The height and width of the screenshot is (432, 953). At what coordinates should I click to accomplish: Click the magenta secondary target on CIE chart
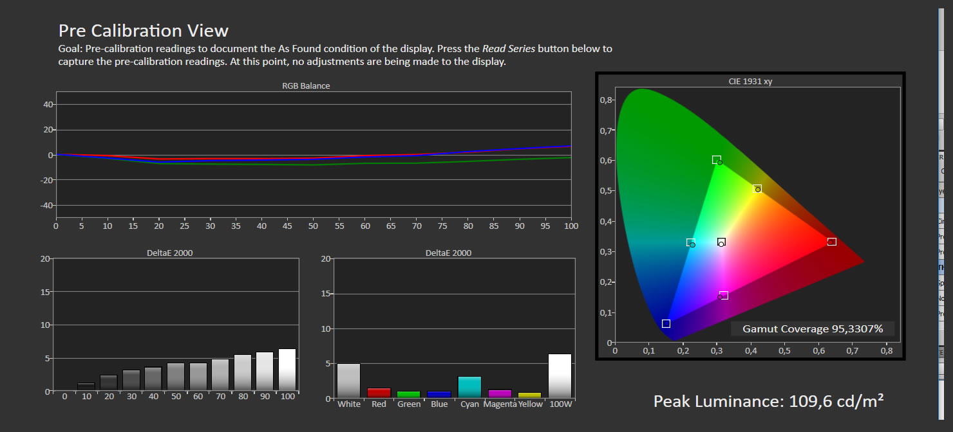click(x=724, y=295)
